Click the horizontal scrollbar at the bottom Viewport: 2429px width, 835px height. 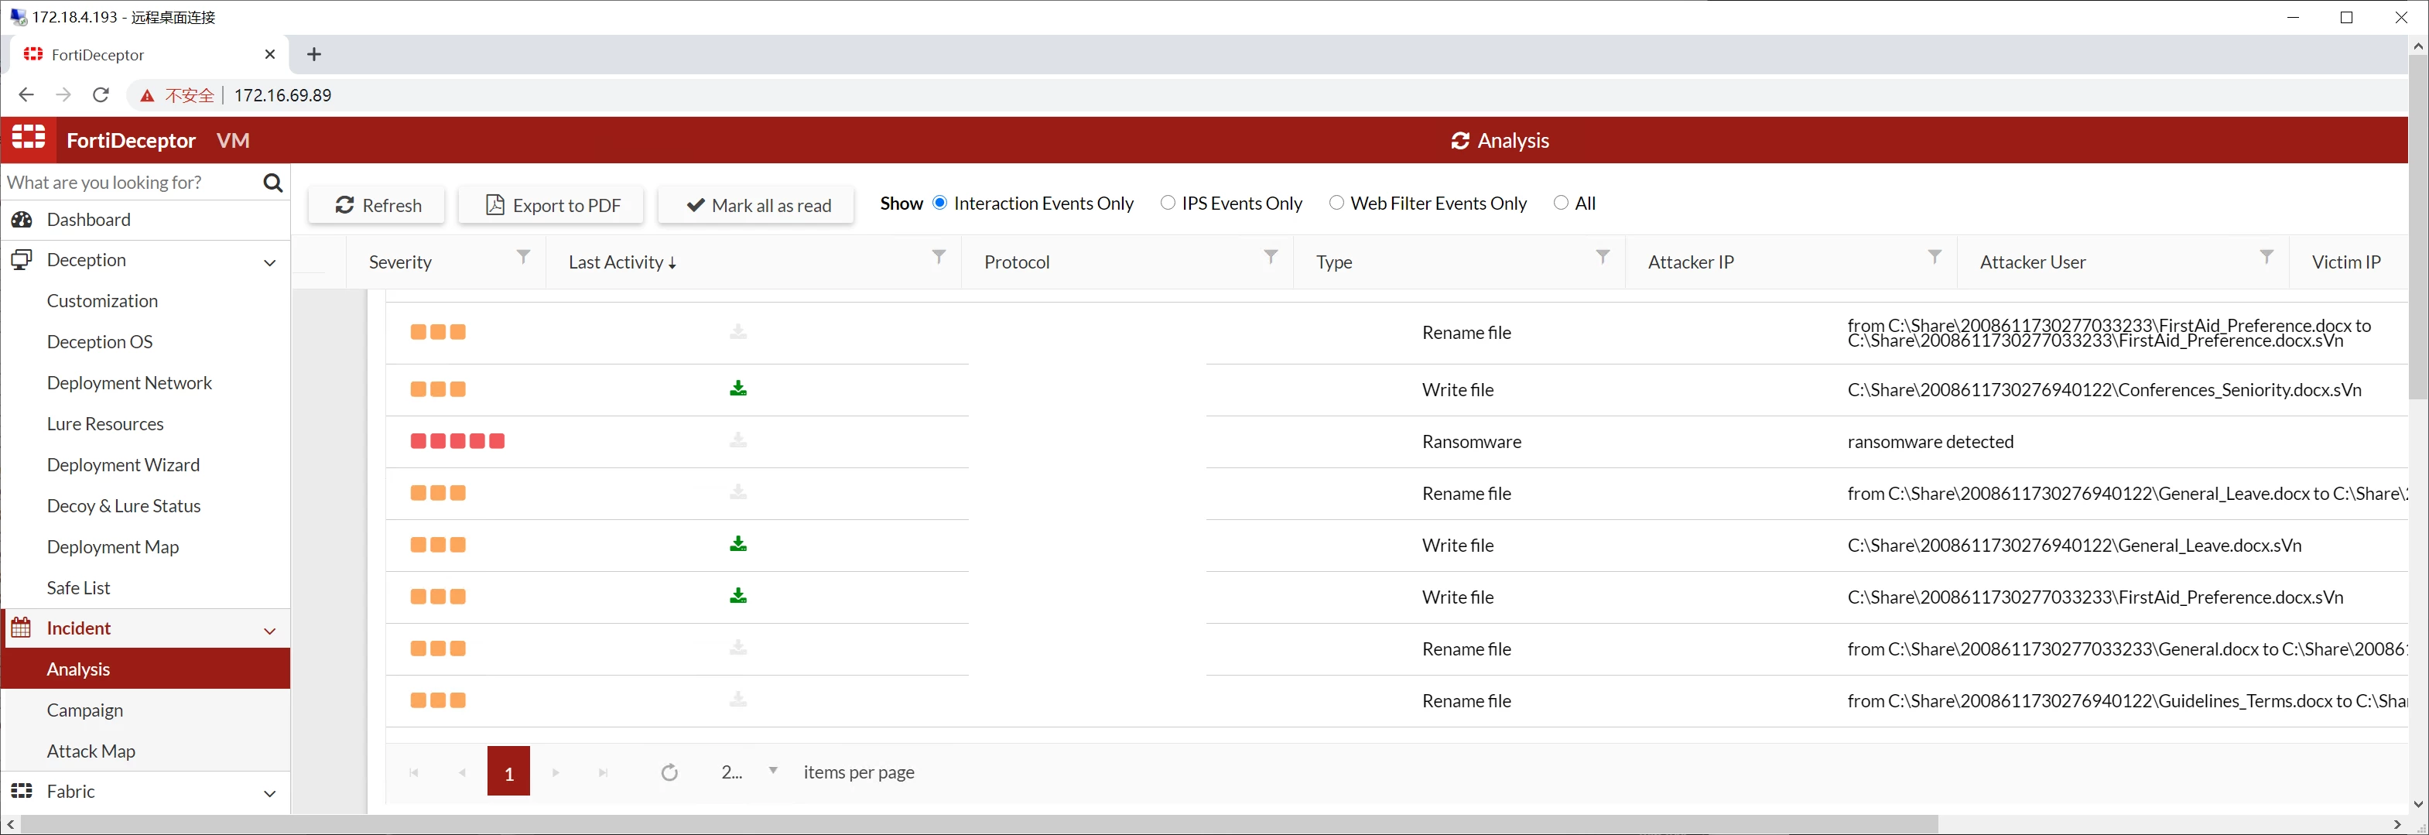tap(980, 825)
